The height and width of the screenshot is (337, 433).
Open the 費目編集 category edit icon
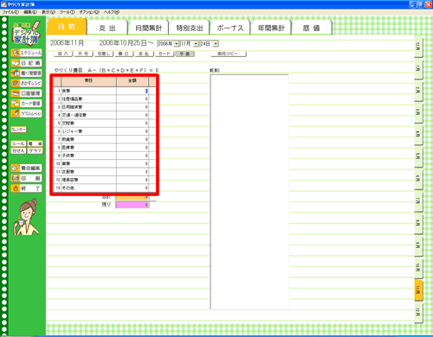[x=26, y=168]
